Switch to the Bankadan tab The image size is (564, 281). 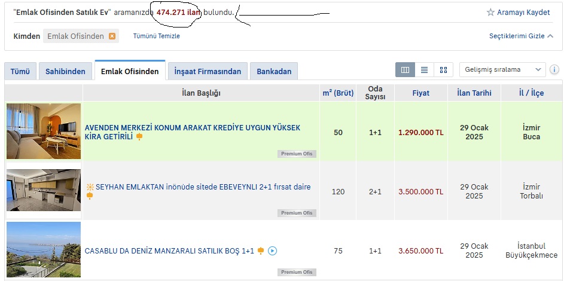pyautogui.click(x=274, y=72)
